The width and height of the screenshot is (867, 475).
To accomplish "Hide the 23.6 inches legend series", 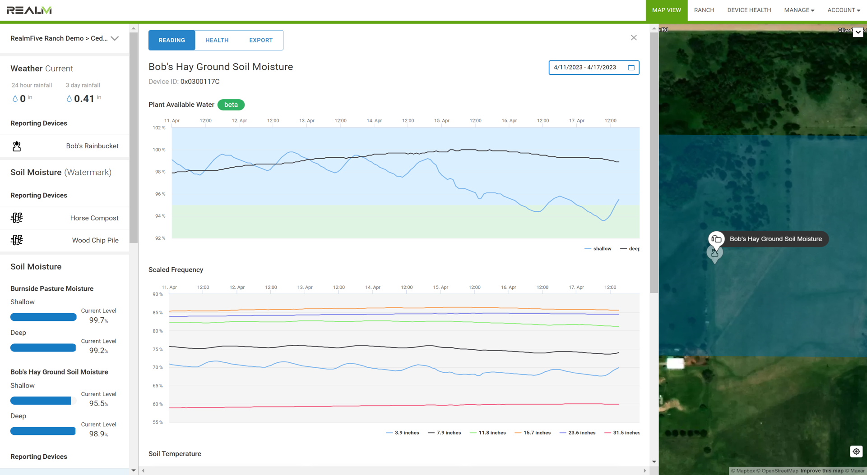I will [x=577, y=433].
